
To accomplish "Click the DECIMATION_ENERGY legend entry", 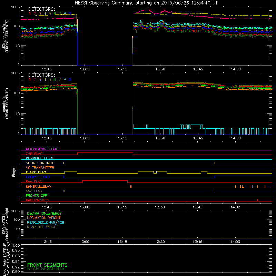I will (44, 213).
